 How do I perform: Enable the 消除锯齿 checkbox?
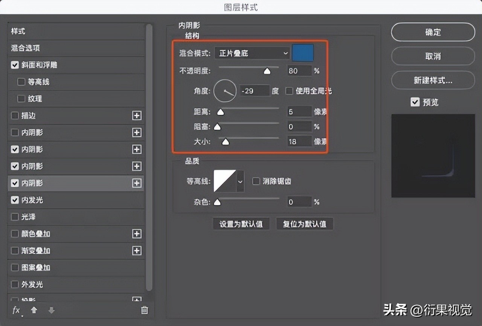256,181
